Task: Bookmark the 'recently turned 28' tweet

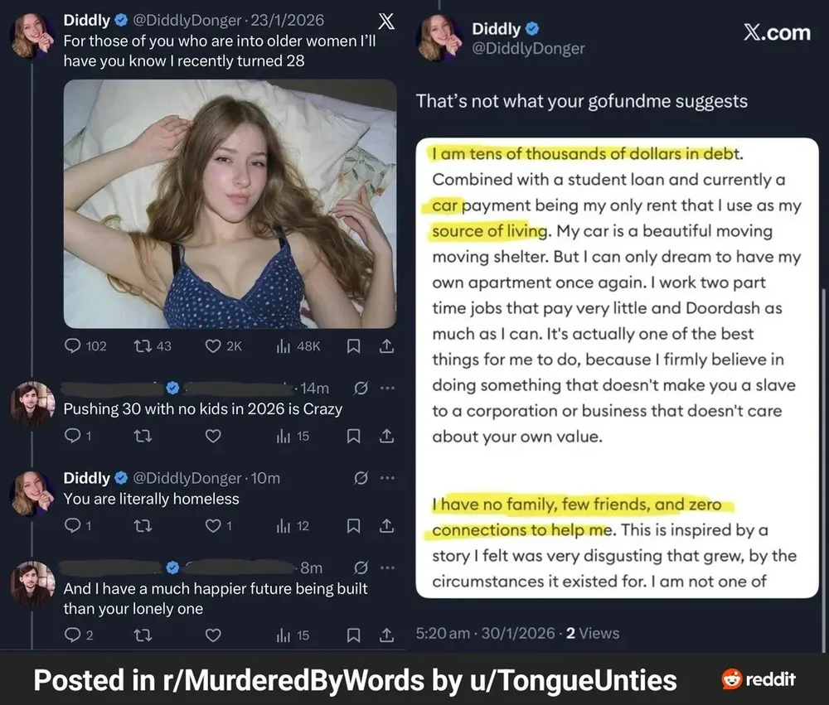Action: tap(353, 346)
